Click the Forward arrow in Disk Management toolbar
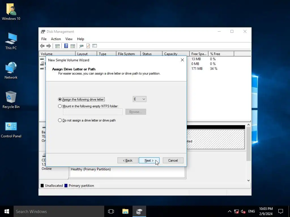The height and width of the screenshot is (217, 290). (x=49, y=46)
